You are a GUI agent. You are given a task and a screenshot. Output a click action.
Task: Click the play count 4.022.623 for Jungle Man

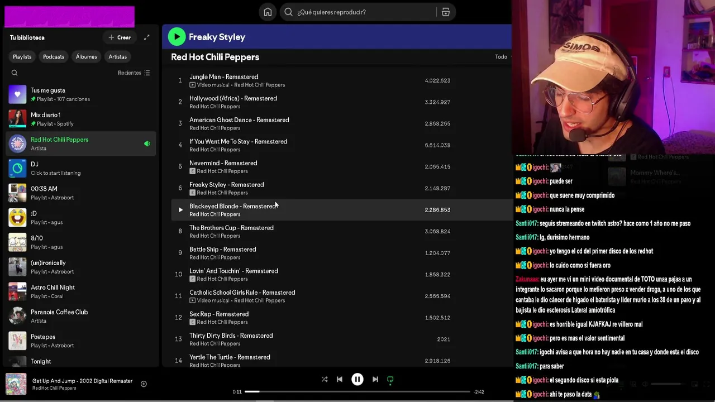pyautogui.click(x=437, y=80)
